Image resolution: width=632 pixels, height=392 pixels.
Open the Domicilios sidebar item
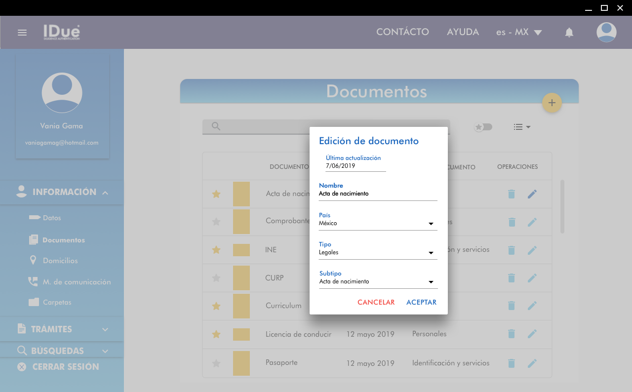pyautogui.click(x=60, y=261)
